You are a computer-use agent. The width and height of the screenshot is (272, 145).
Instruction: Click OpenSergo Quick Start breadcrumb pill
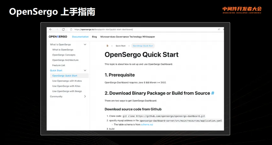[143, 46]
